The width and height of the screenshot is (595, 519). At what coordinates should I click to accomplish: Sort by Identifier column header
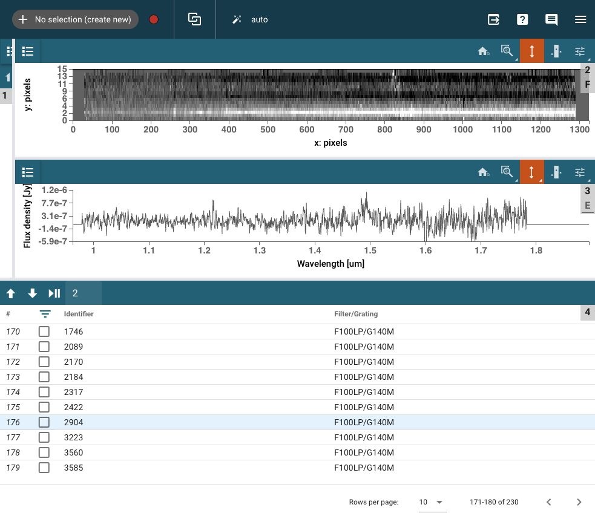79,314
